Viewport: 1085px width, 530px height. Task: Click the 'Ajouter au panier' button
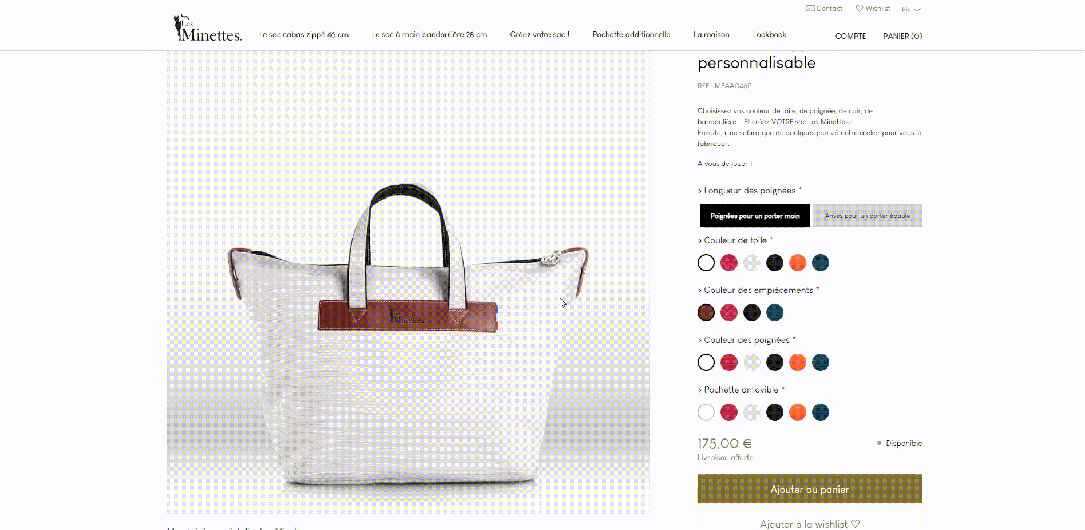click(810, 489)
